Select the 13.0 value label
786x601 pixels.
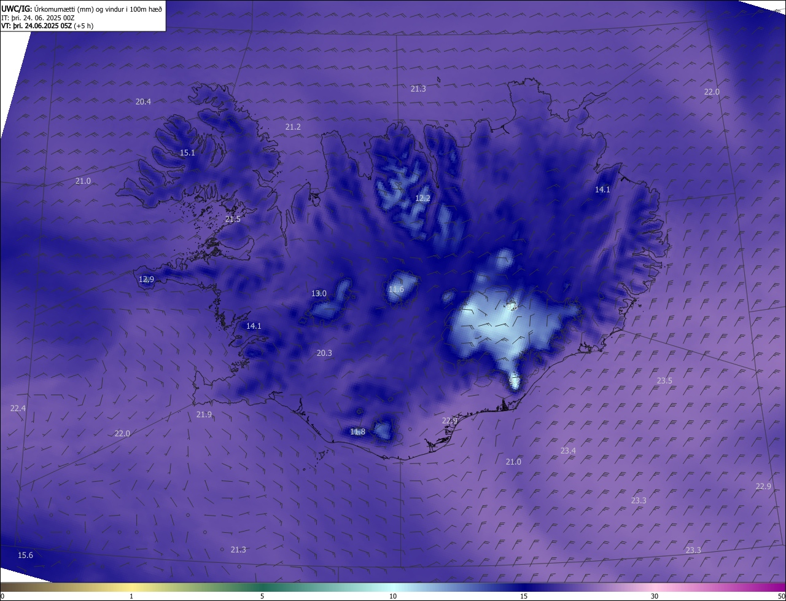pos(319,293)
